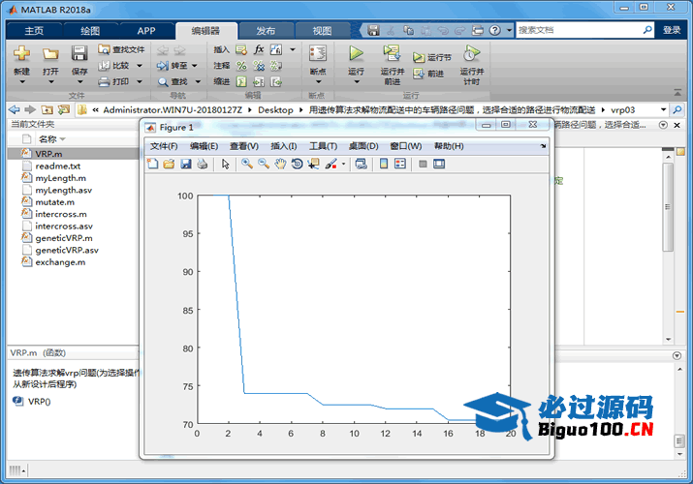
Task: Click Save Figure icon in Figure 1
Action: 186,165
